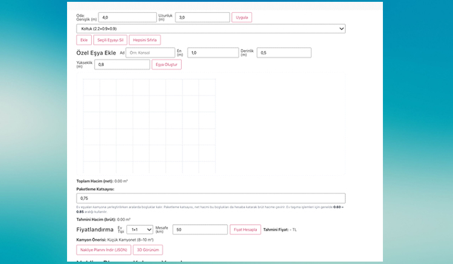This screenshot has height=264, width=453.
Task: Calculate price with Fiyat Hesapla
Action: pyautogui.click(x=245, y=230)
